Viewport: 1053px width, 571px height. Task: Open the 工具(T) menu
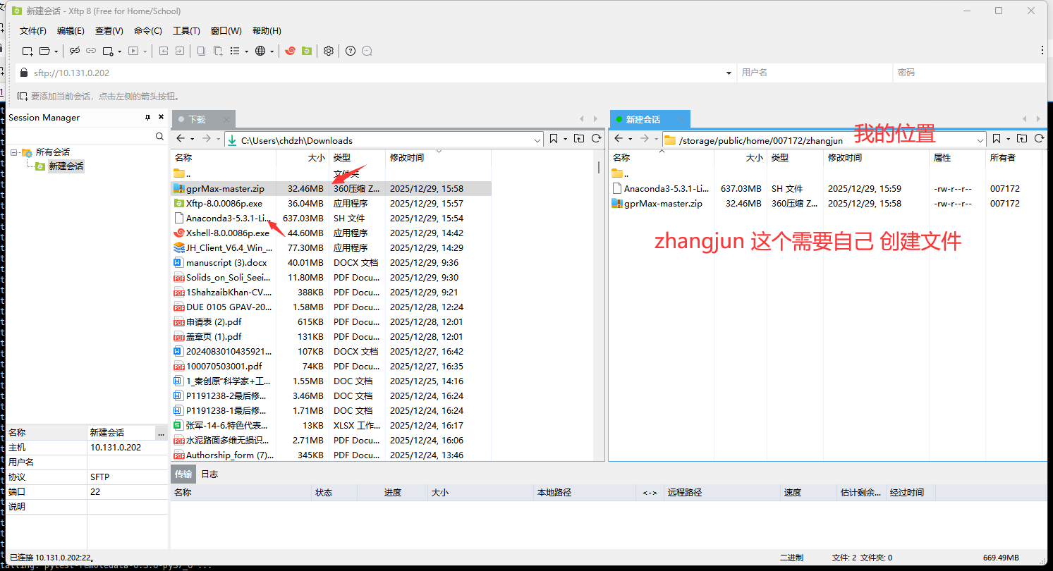click(186, 30)
